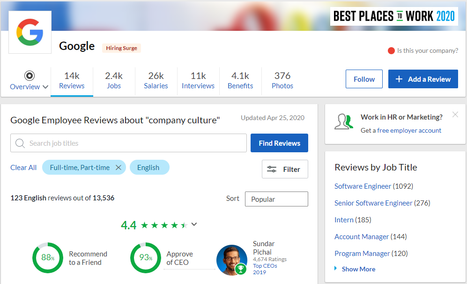Open the Sort Popular dropdown

point(276,199)
